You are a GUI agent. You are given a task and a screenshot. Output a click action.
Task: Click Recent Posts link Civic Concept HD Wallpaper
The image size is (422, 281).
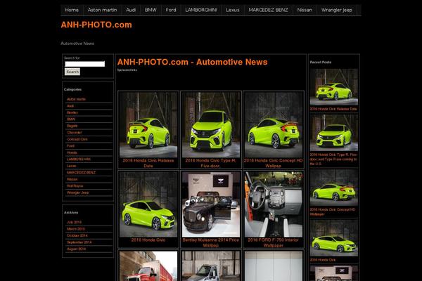coord(333,212)
